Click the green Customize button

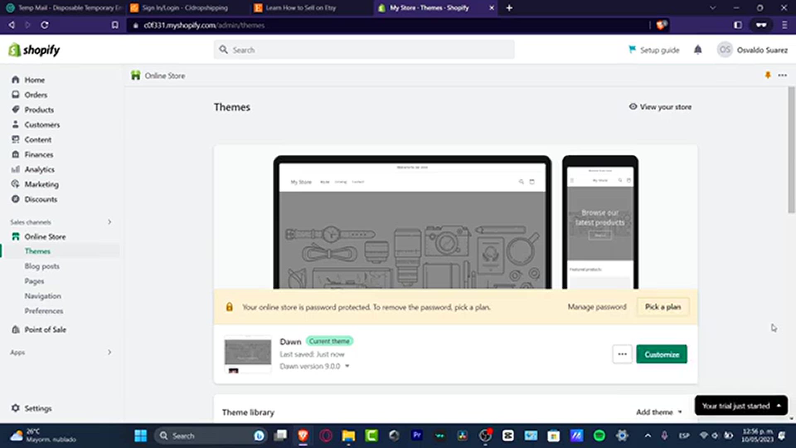tap(662, 354)
